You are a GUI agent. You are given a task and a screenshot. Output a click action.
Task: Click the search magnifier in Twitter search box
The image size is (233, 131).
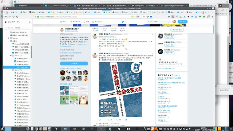(169, 22)
